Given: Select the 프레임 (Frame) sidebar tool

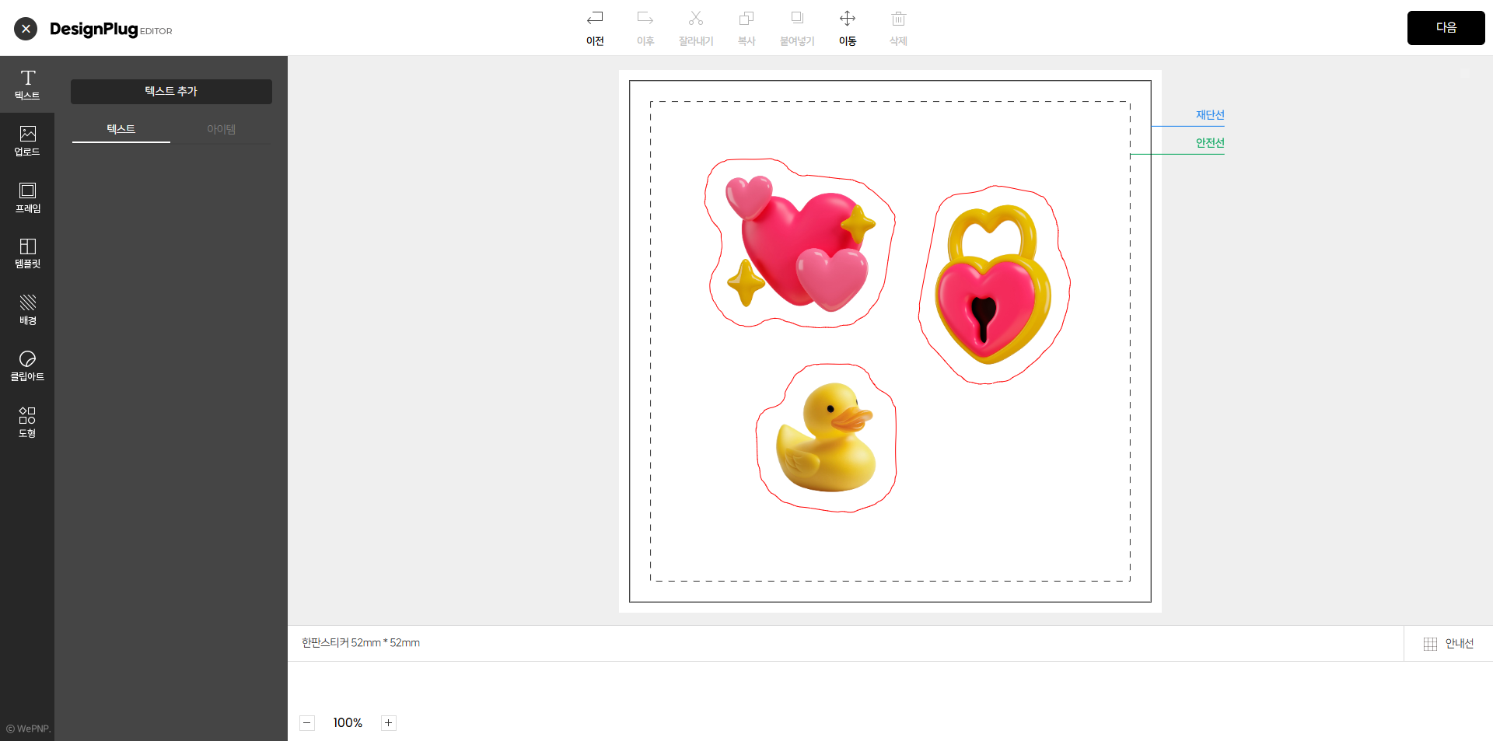Looking at the screenshot, I should [x=27, y=197].
